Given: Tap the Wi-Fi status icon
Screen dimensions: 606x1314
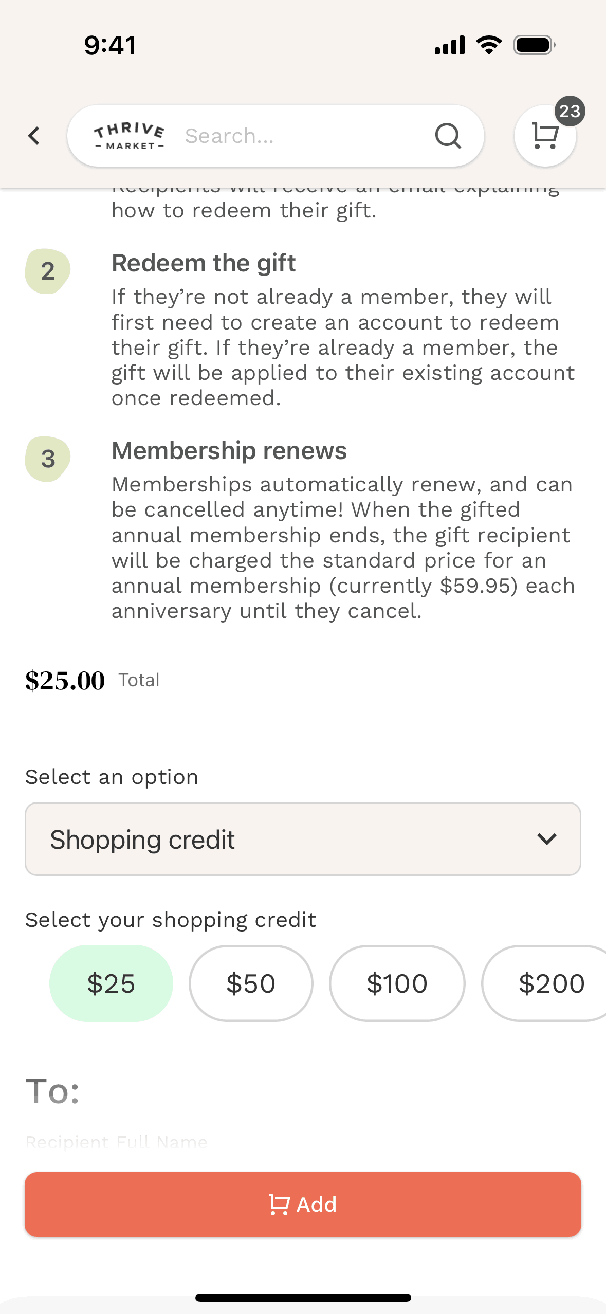Looking at the screenshot, I should point(489,45).
